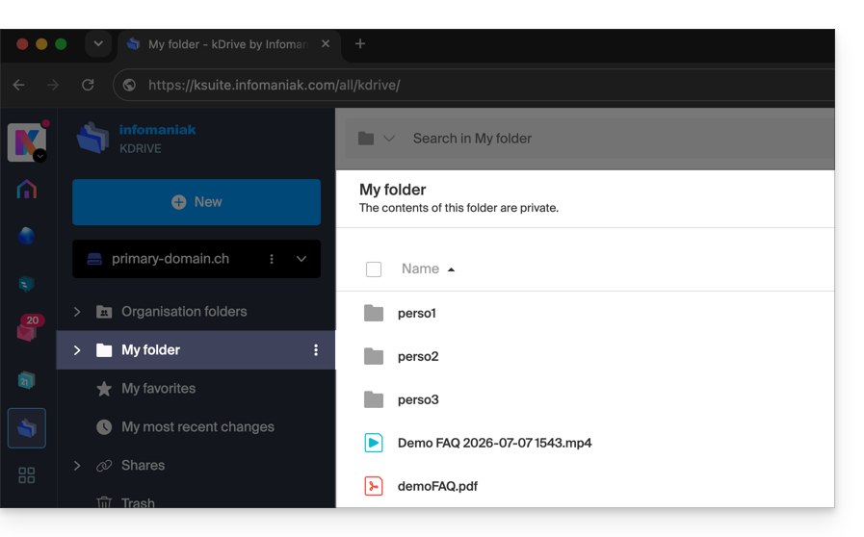
Task: Click the mp4 video file icon
Action: 374,443
